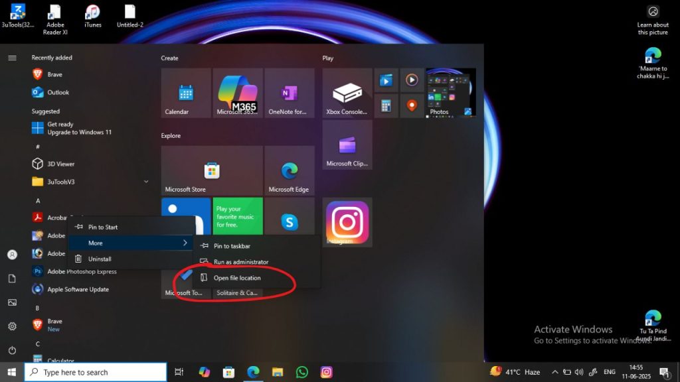This screenshot has width=680, height=382.
Task: Select Open file location
Action: pyautogui.click(x=257, y=278)
